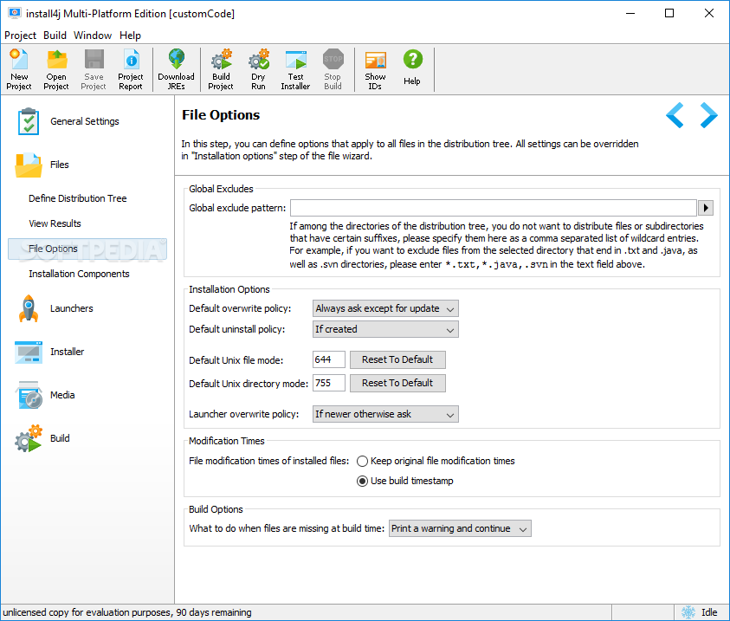Click the Default Unix file mode field
This screenshot has height=621, width=730.
click(x=329, y=359)
